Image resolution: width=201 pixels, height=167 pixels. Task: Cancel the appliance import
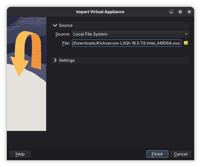tap(181, 154)
